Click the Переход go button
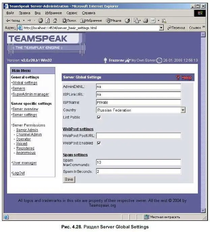Screen dimensions: 210x232 176,28
